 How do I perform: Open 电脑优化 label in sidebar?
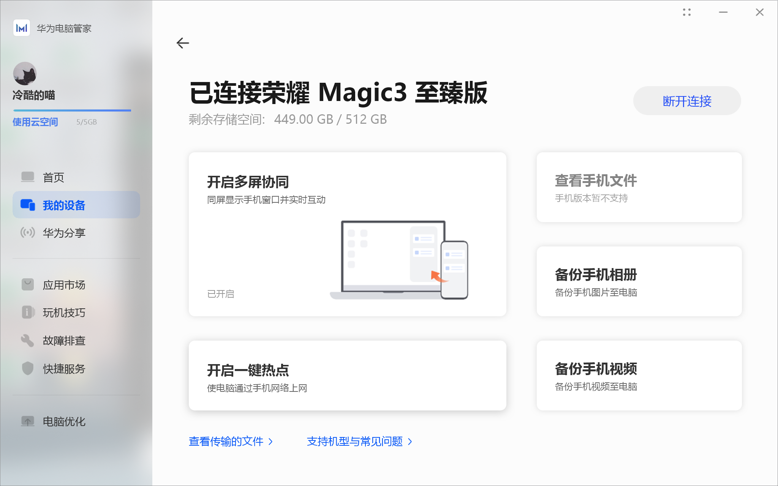pyautogui.click(x=64, y=421)
